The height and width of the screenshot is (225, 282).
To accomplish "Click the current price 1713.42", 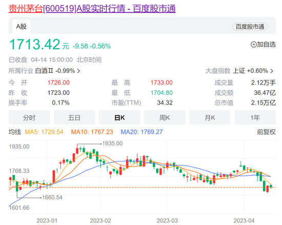I will click(34, 44).
